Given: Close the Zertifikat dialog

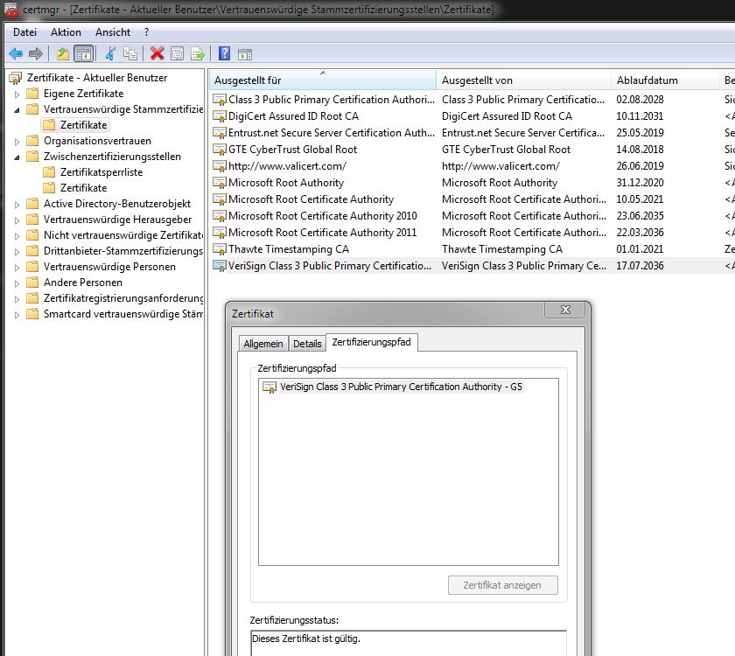Looking at the screenshot, I should click(x=565, y=310).
